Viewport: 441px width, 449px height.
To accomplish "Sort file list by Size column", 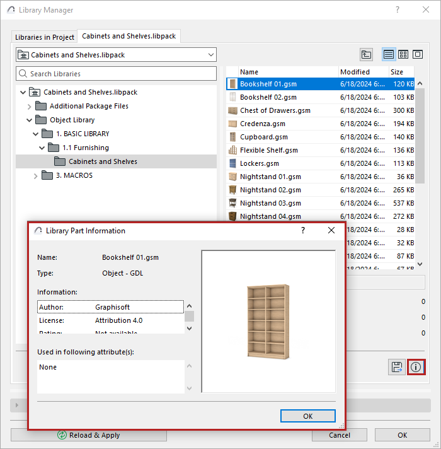I will pyautogui.click(x=401, y=72).
